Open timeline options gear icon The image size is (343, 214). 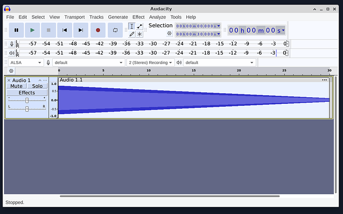[11, 71]
